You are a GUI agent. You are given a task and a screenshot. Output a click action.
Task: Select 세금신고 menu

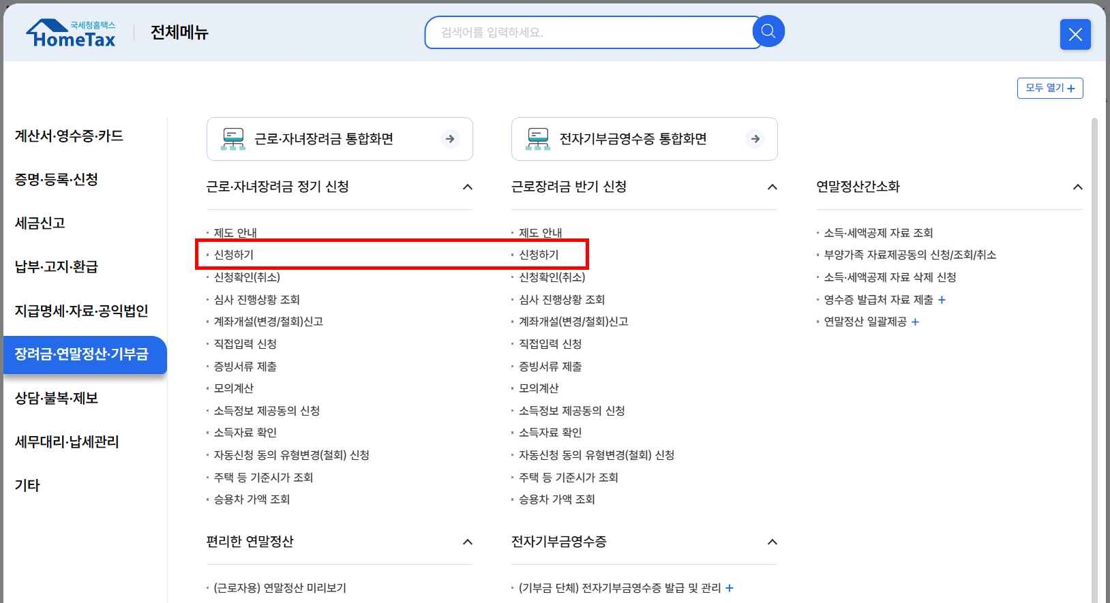coord(40,223)
